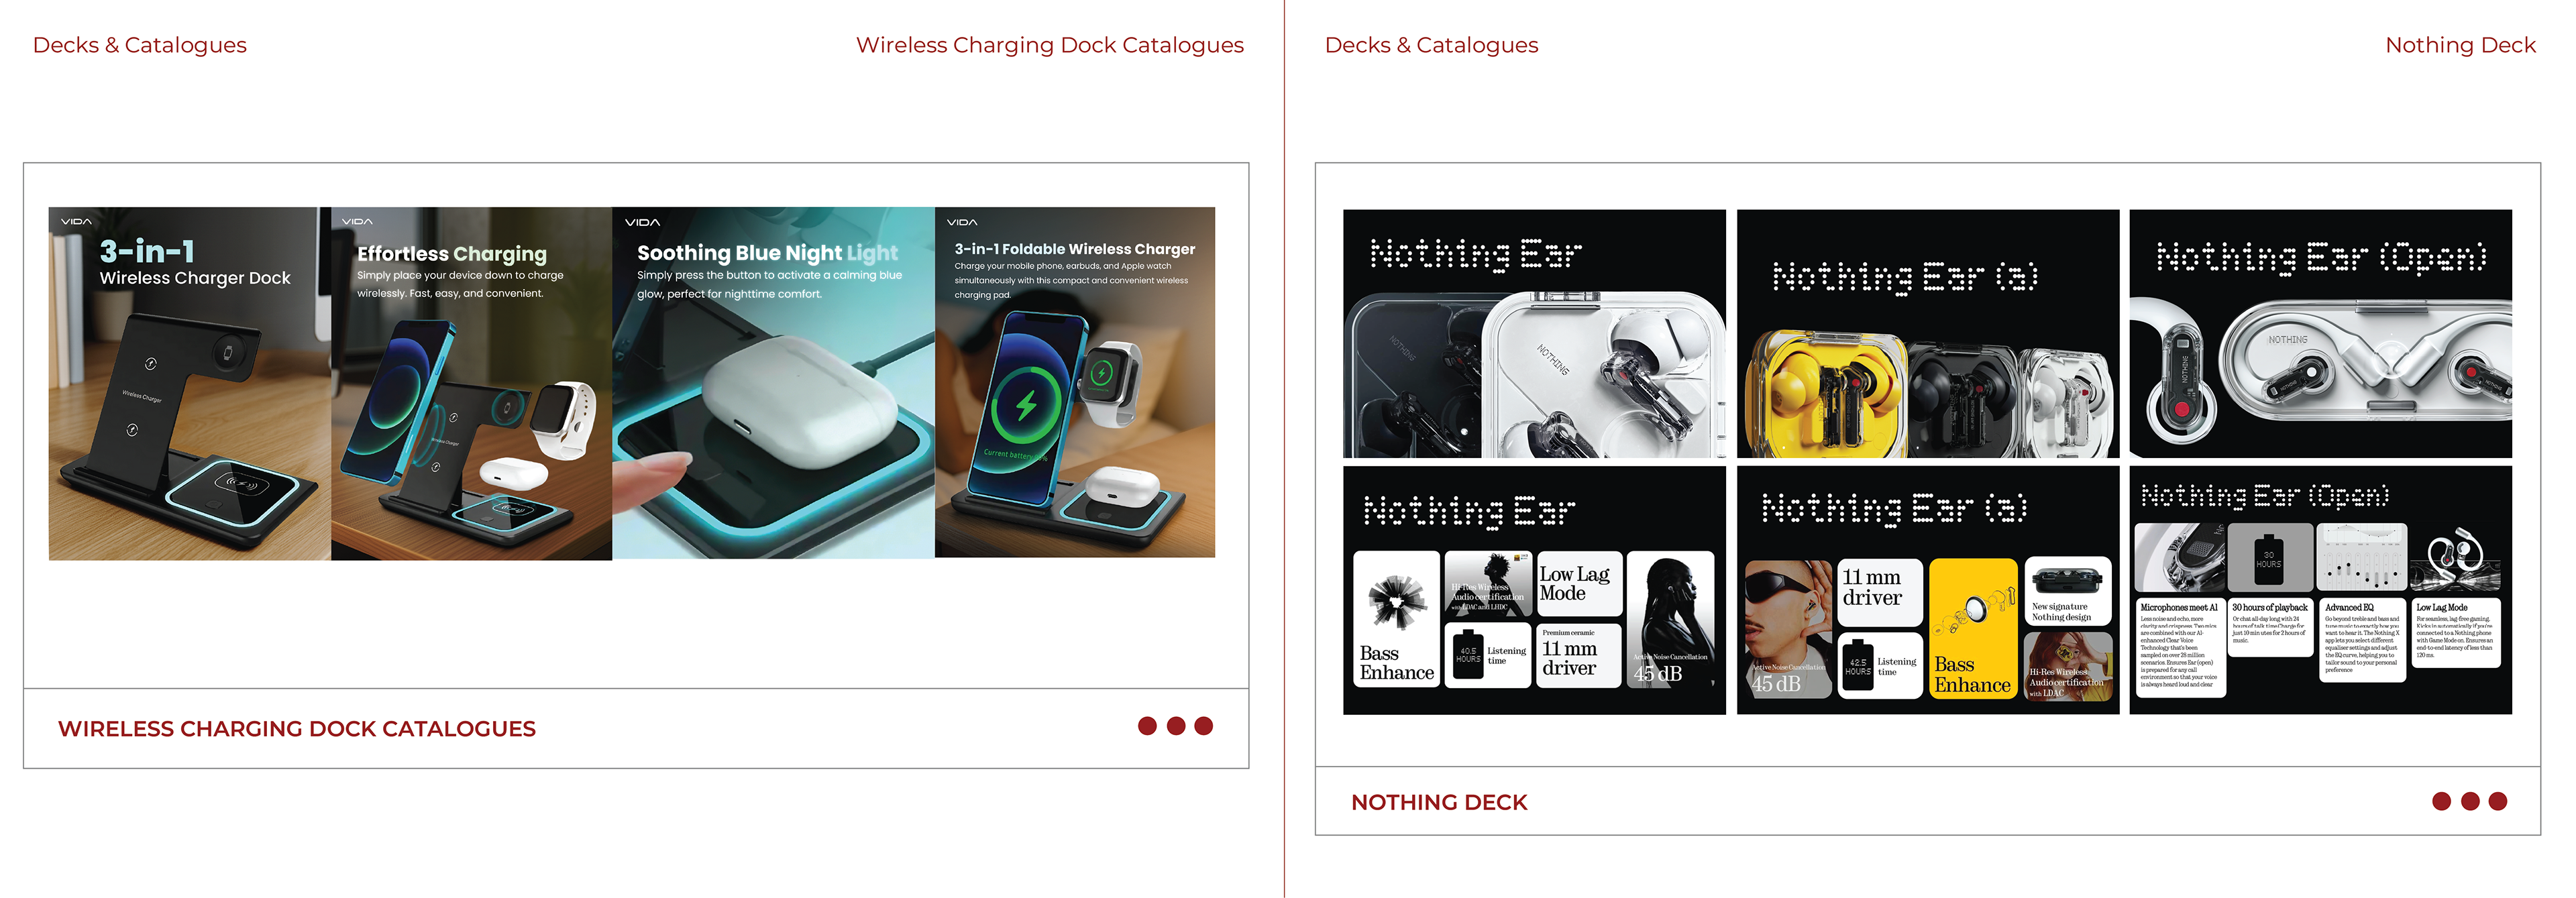
Task: Select the last red dot under charging catalogue
Action: (x=1204, y=726)
